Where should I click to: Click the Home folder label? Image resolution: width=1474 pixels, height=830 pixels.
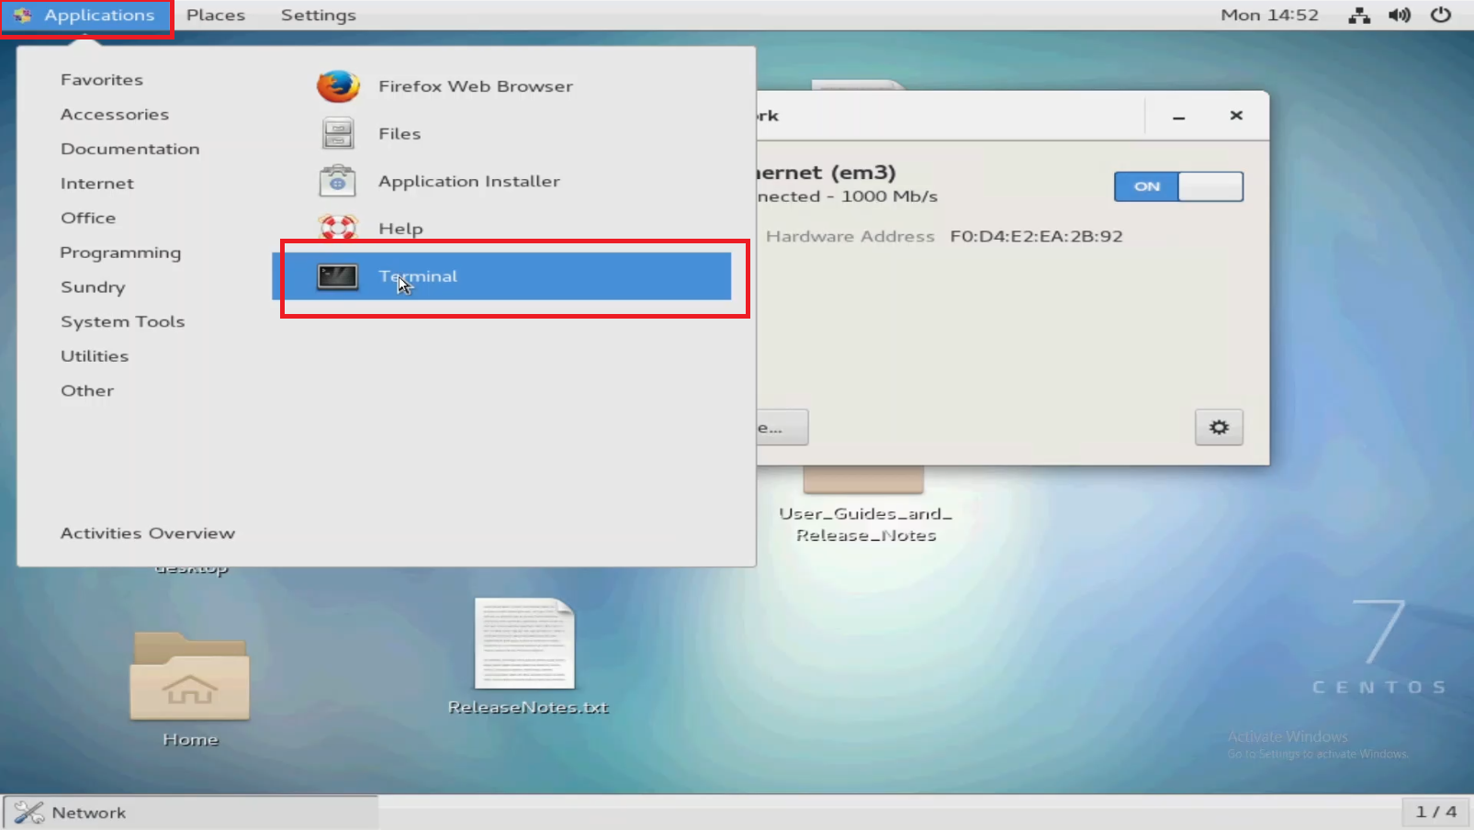point(190,740)
